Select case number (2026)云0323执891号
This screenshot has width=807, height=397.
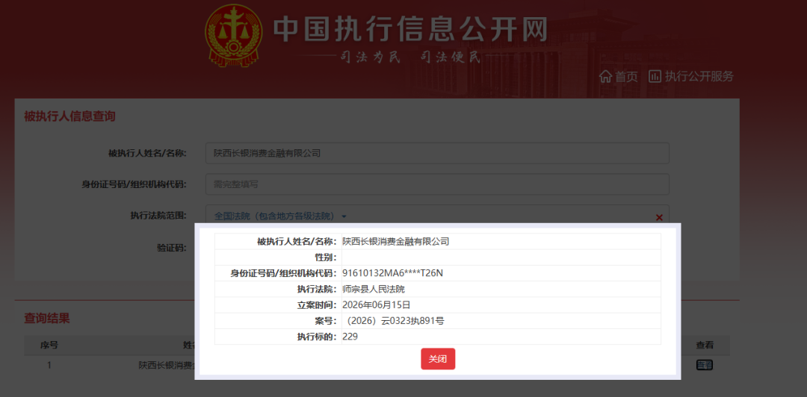pyautogui.click(x=396, y=321)
